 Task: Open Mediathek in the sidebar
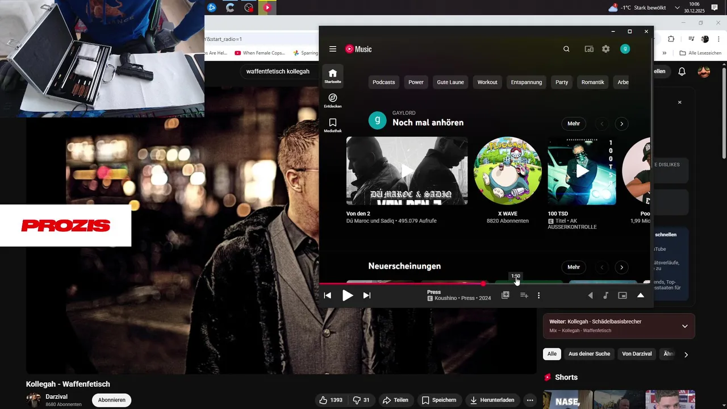coord(333,125)
